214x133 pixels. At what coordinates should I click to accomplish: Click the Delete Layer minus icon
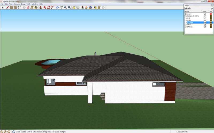(x=190, y=9)
